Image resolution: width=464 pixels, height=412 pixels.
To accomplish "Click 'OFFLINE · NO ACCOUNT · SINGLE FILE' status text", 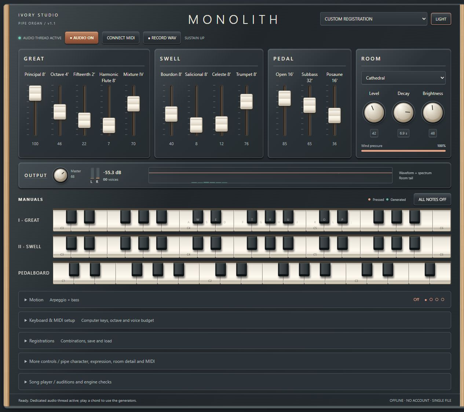I will 420,400.
